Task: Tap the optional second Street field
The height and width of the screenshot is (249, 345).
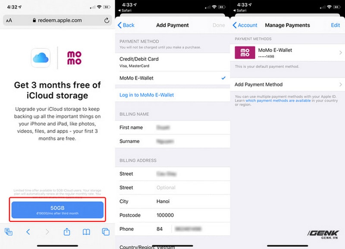Action: point(172,188)
